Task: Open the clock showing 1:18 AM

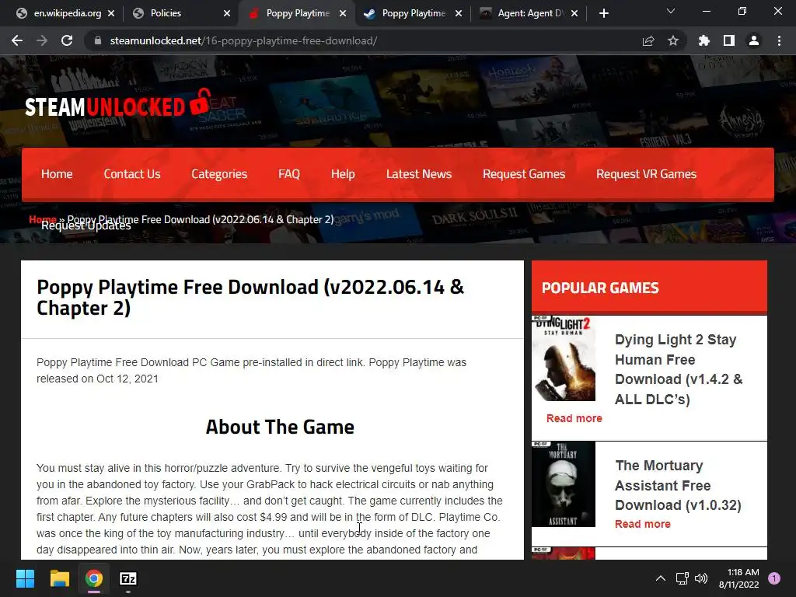Action: pyautogui.click(x=738, y=578)
